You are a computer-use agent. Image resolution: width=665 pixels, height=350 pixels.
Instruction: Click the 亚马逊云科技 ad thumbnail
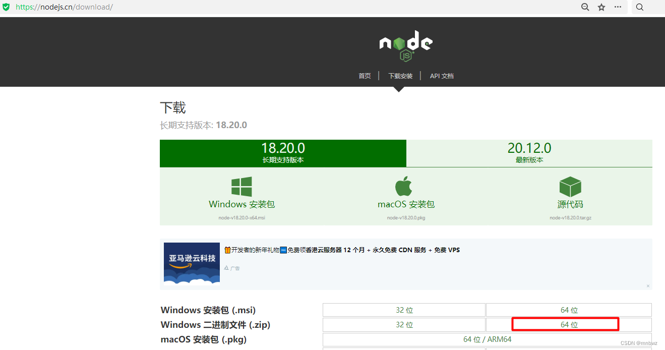192,264
